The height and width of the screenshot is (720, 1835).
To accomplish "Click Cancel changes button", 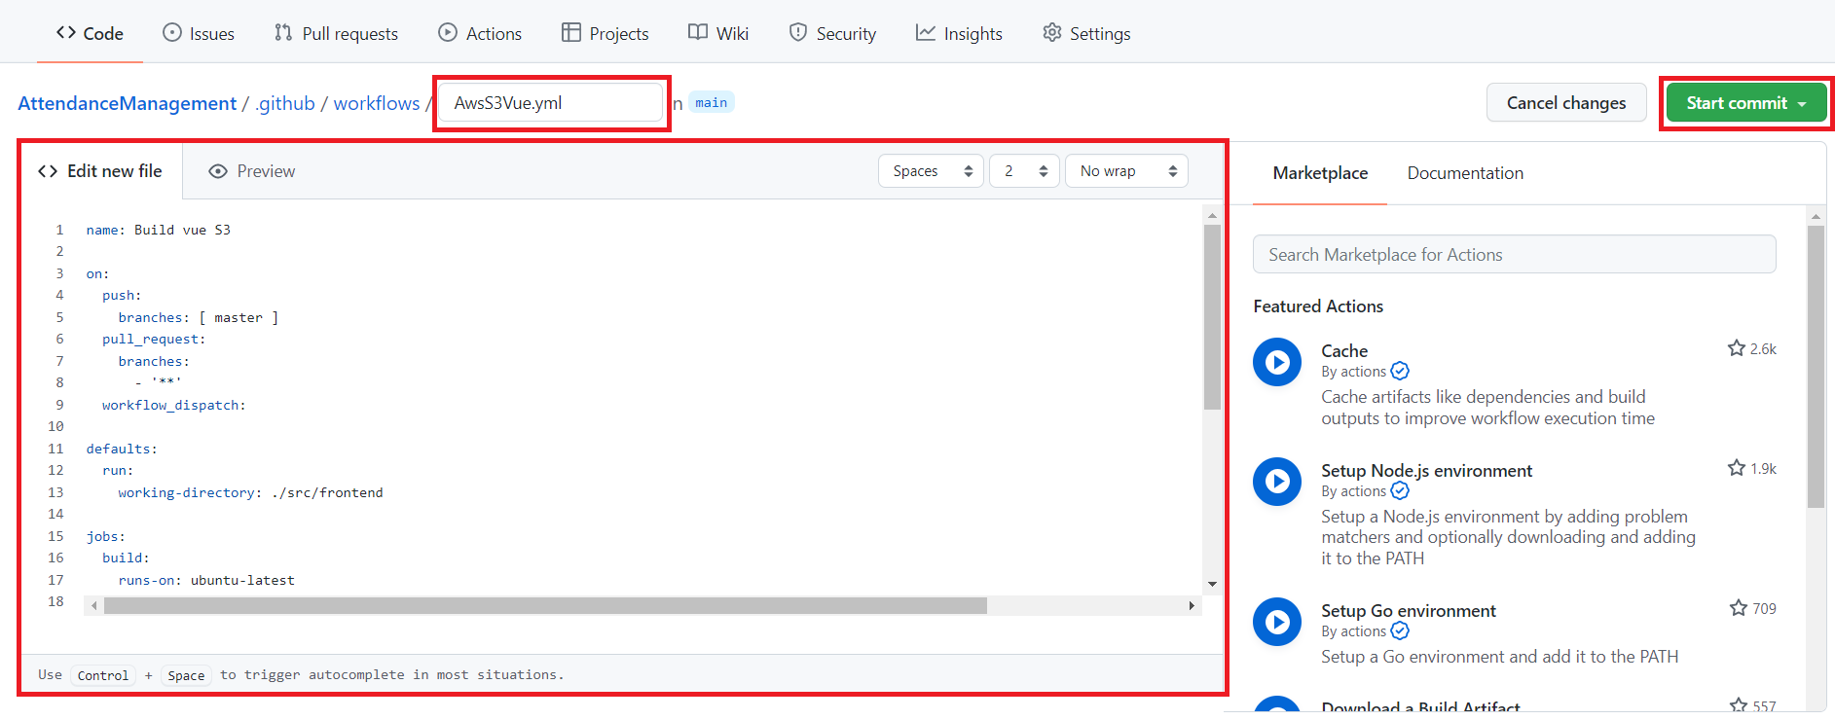I will click(x=1566, y=102).
